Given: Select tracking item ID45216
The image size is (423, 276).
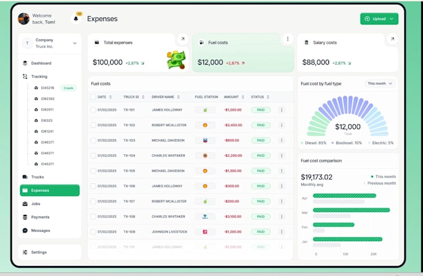Looking at the screenshot, I should click(x=47, y=88).
